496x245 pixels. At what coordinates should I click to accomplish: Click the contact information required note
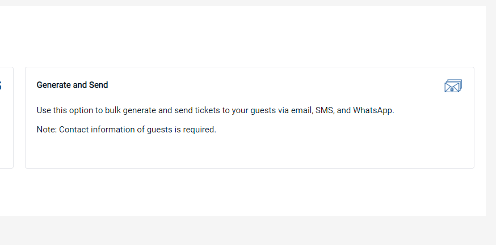point(126,130)
